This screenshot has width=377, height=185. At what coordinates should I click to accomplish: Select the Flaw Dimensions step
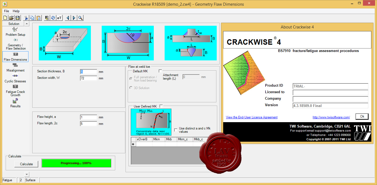pos(15,57)
